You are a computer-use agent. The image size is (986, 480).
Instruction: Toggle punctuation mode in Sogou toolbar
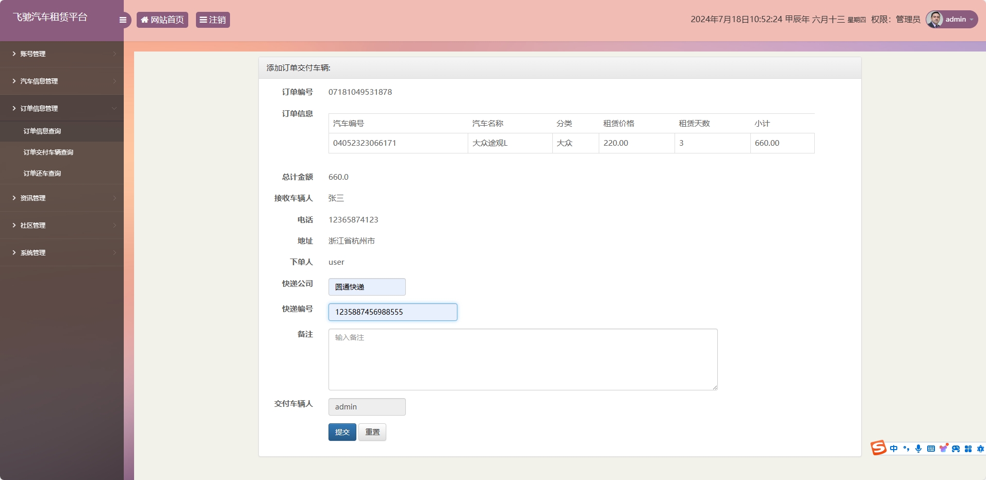[x=906, y=449]
